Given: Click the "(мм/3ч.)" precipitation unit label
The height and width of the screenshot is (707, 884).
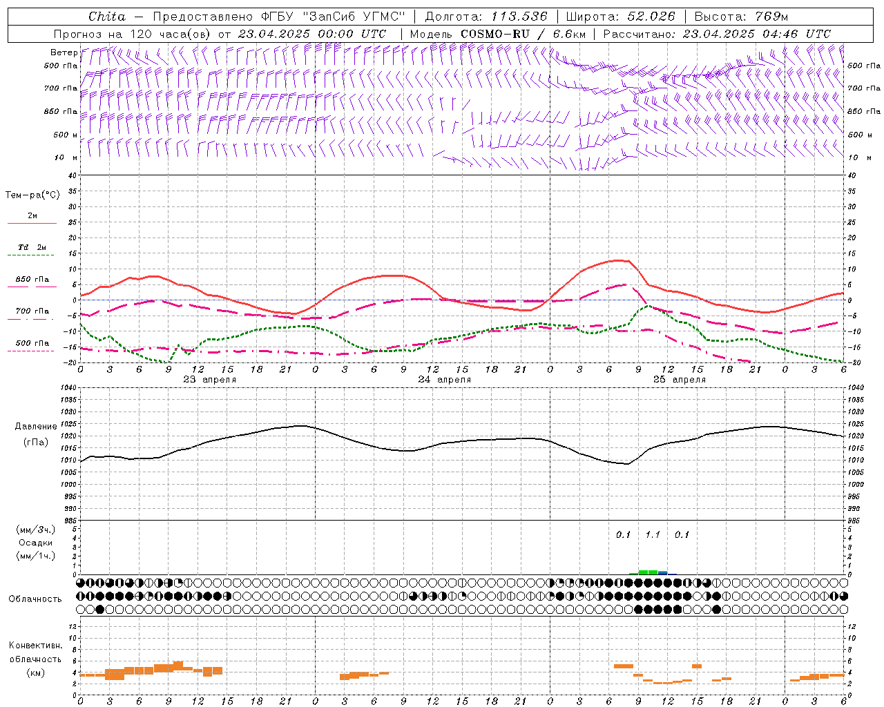Looking at the screenshot, I should tap(36, 530).
